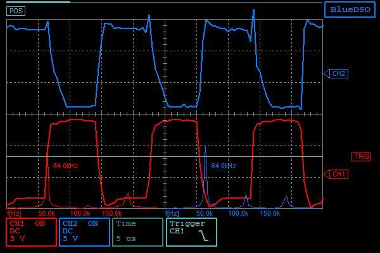The width and height of the screenshot is (380, 253).
Task: Click the CH2 DC coupling label
Action: pos(68,231)
